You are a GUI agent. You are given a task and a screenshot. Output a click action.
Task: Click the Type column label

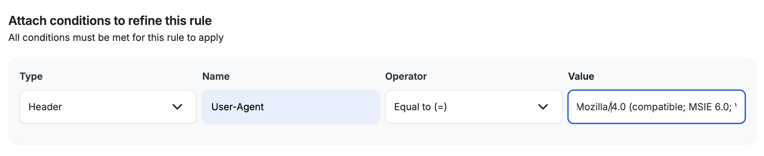tap(31, 76)
